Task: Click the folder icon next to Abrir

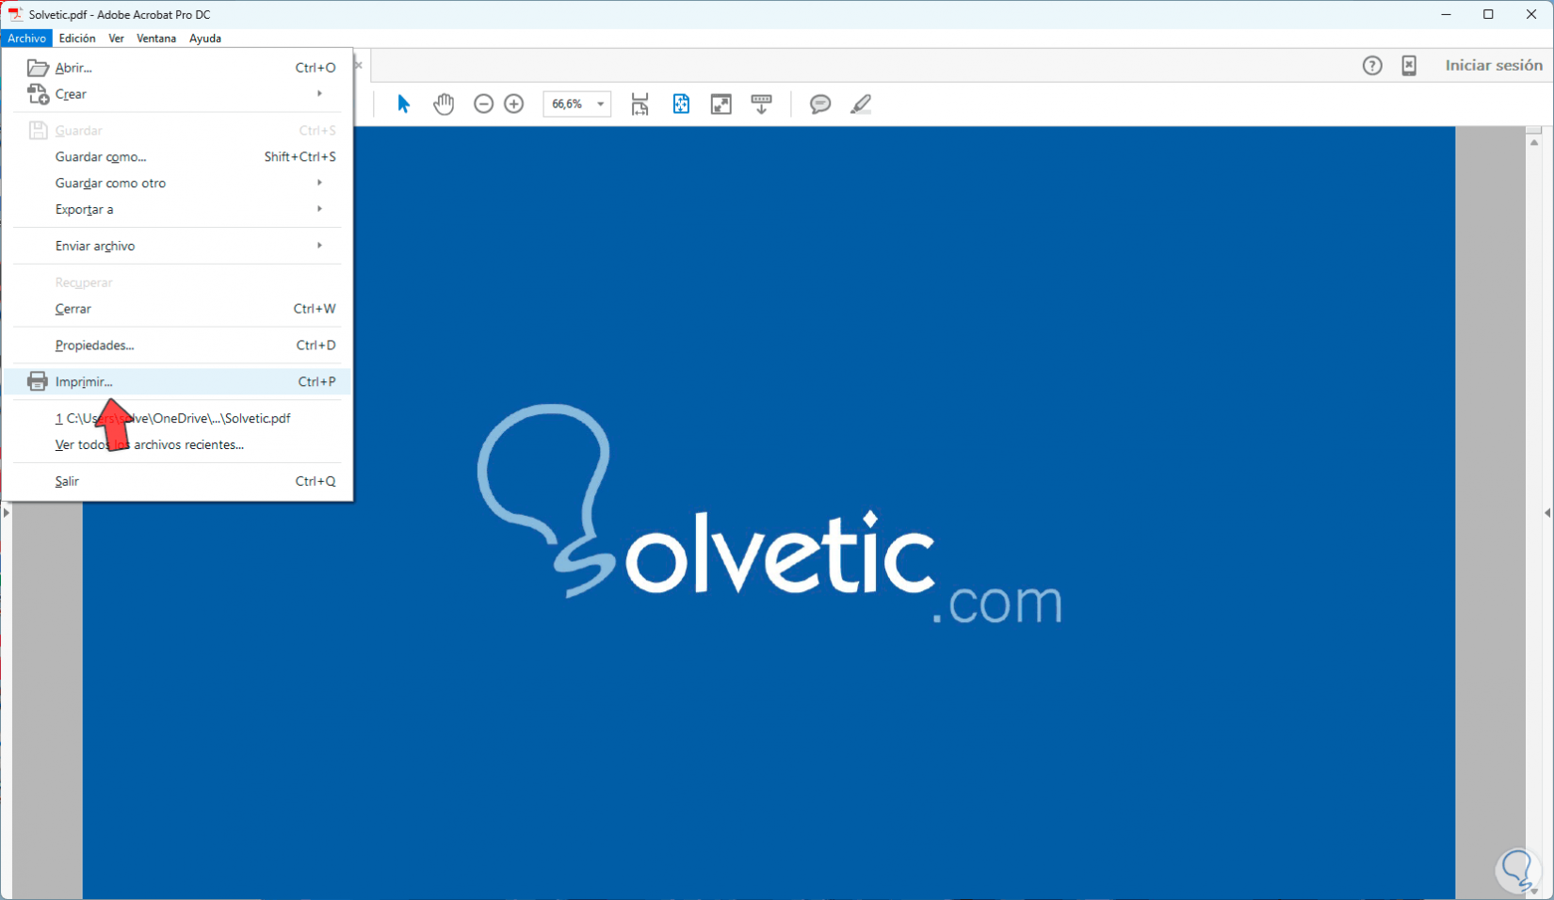Action: click(x=38, y=68)
